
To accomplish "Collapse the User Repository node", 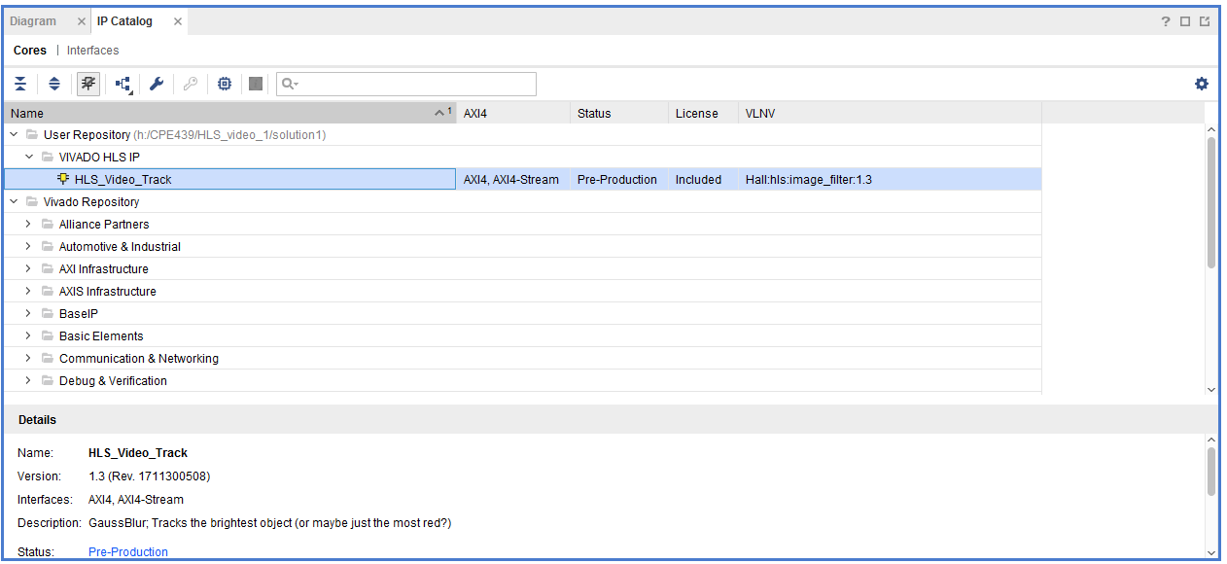I will click(x=13, y=135).
